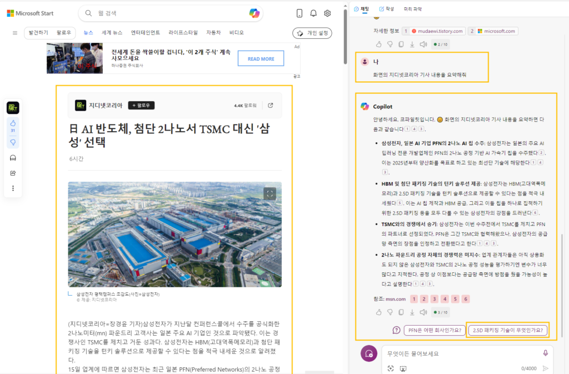
Task: Open the 엔터테인먼트 navigation item
Action: (145, 33)
